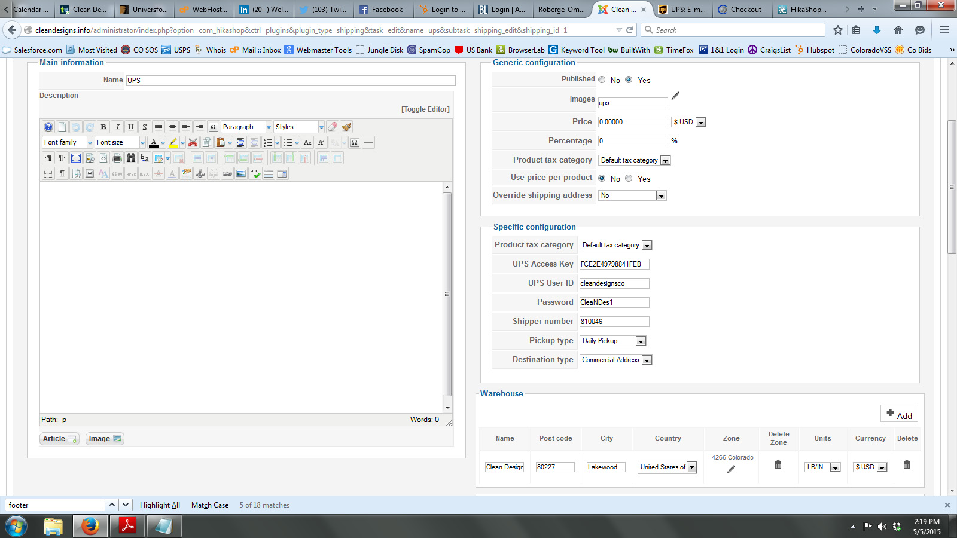Click the Image button below the editor
Screen dimensions: 957x538
click(x=105, y=439)
